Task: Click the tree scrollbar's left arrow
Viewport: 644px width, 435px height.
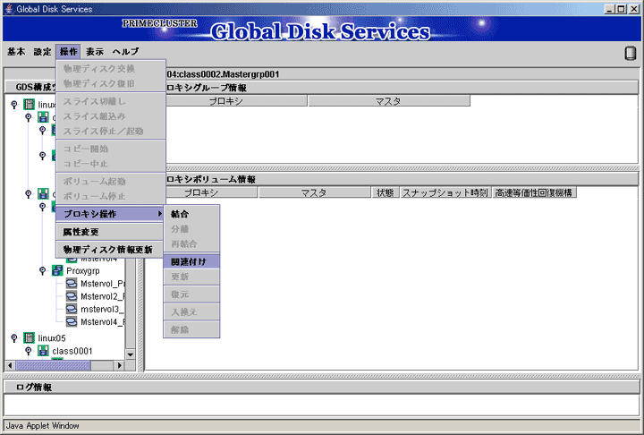Action: tap(10, 365)
